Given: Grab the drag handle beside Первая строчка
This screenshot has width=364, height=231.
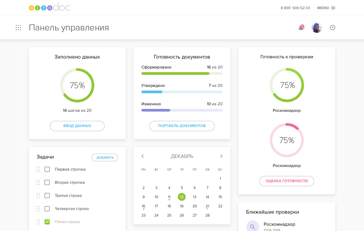Looking at the screenshot, I should click(38, 169).
